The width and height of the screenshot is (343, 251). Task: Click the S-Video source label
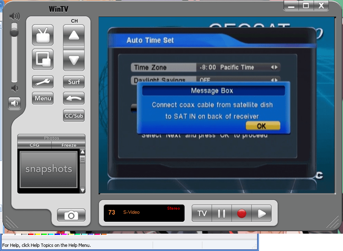tap(131, 212)
